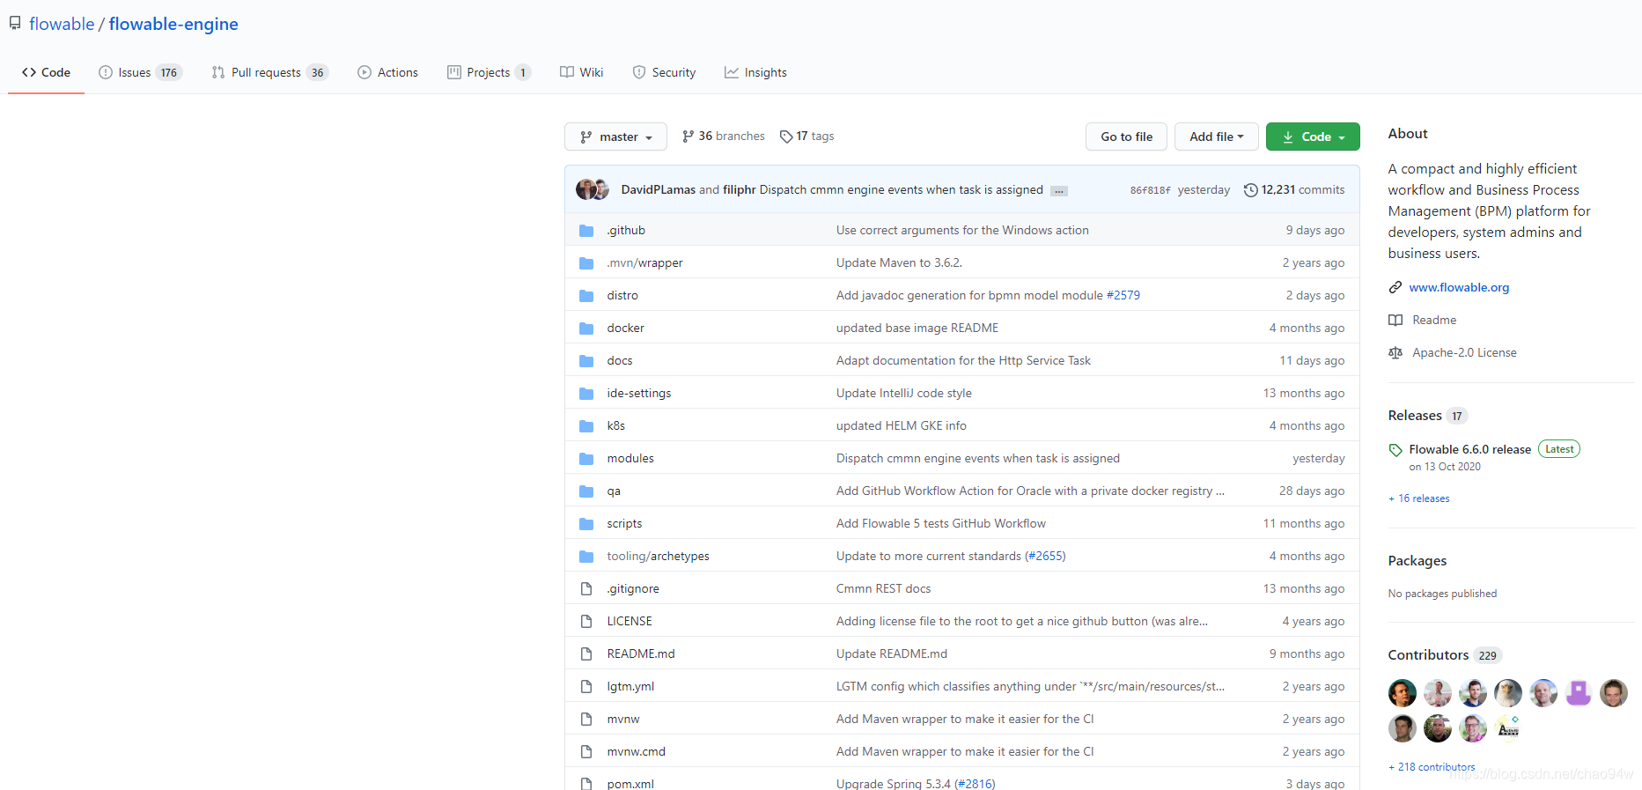Open 12,231 commits history

pos(1294,190)
